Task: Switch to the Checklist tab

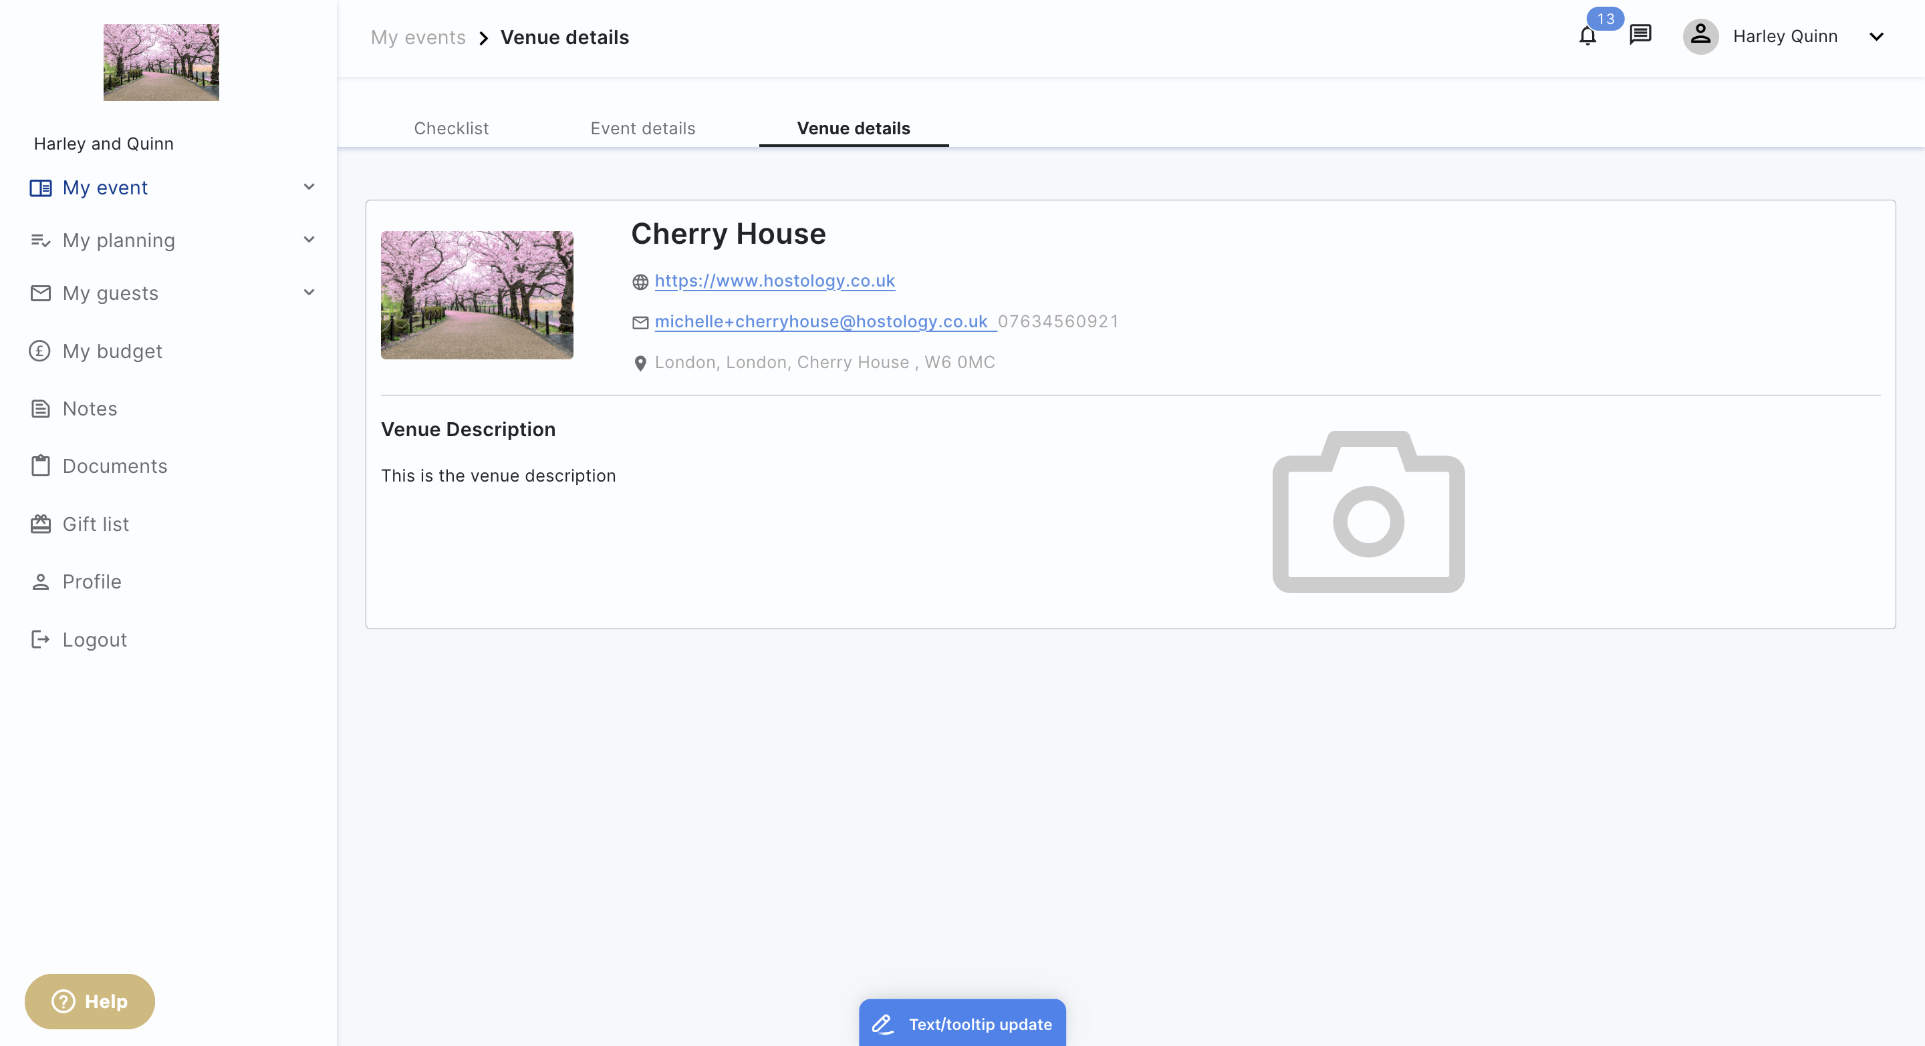Action: [451, 128]
